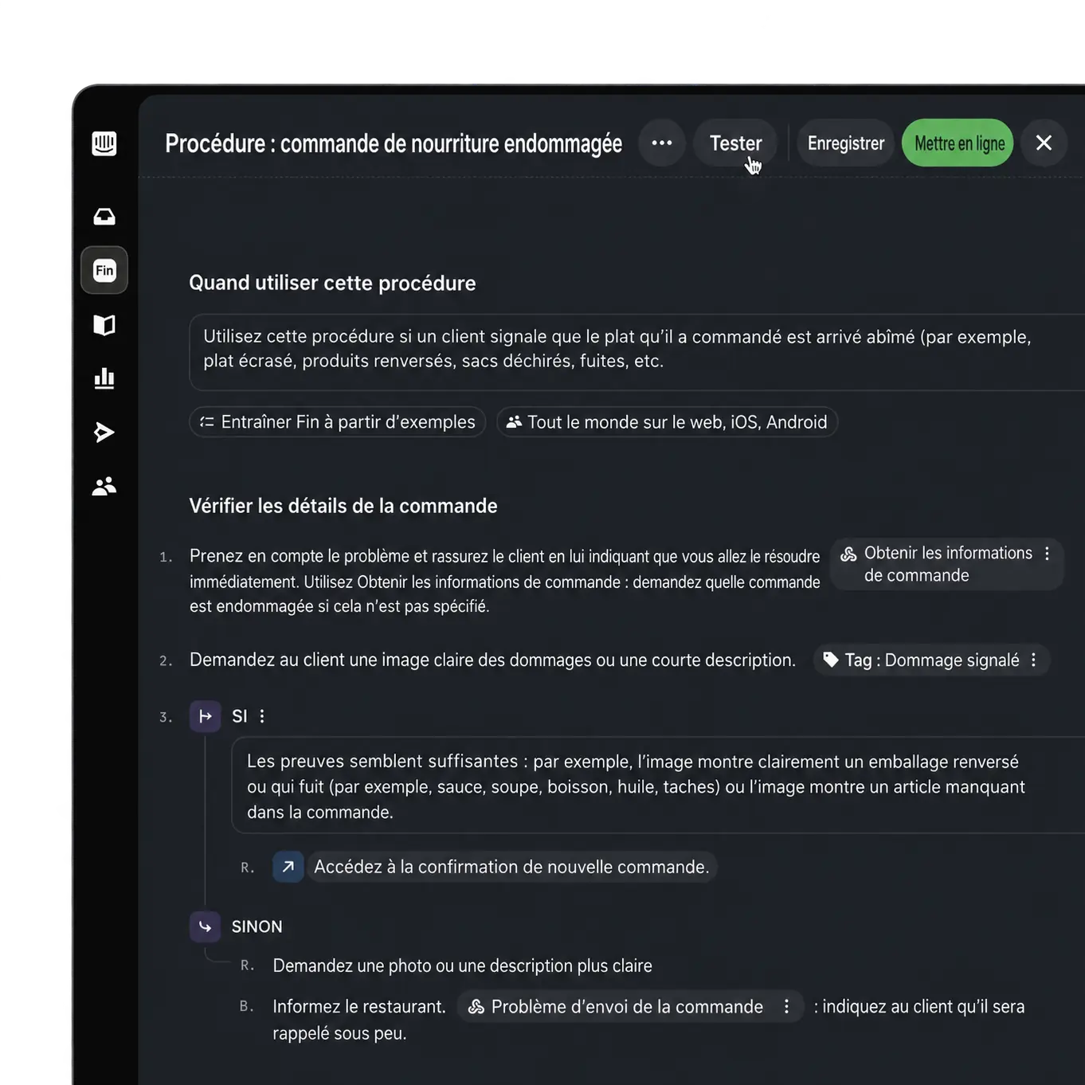The width and height of the screenshot is (1085, 1085).
Task: Select the Fin AI agent sidebar icon
Action: pyautogui.click(x=104, y=271)
